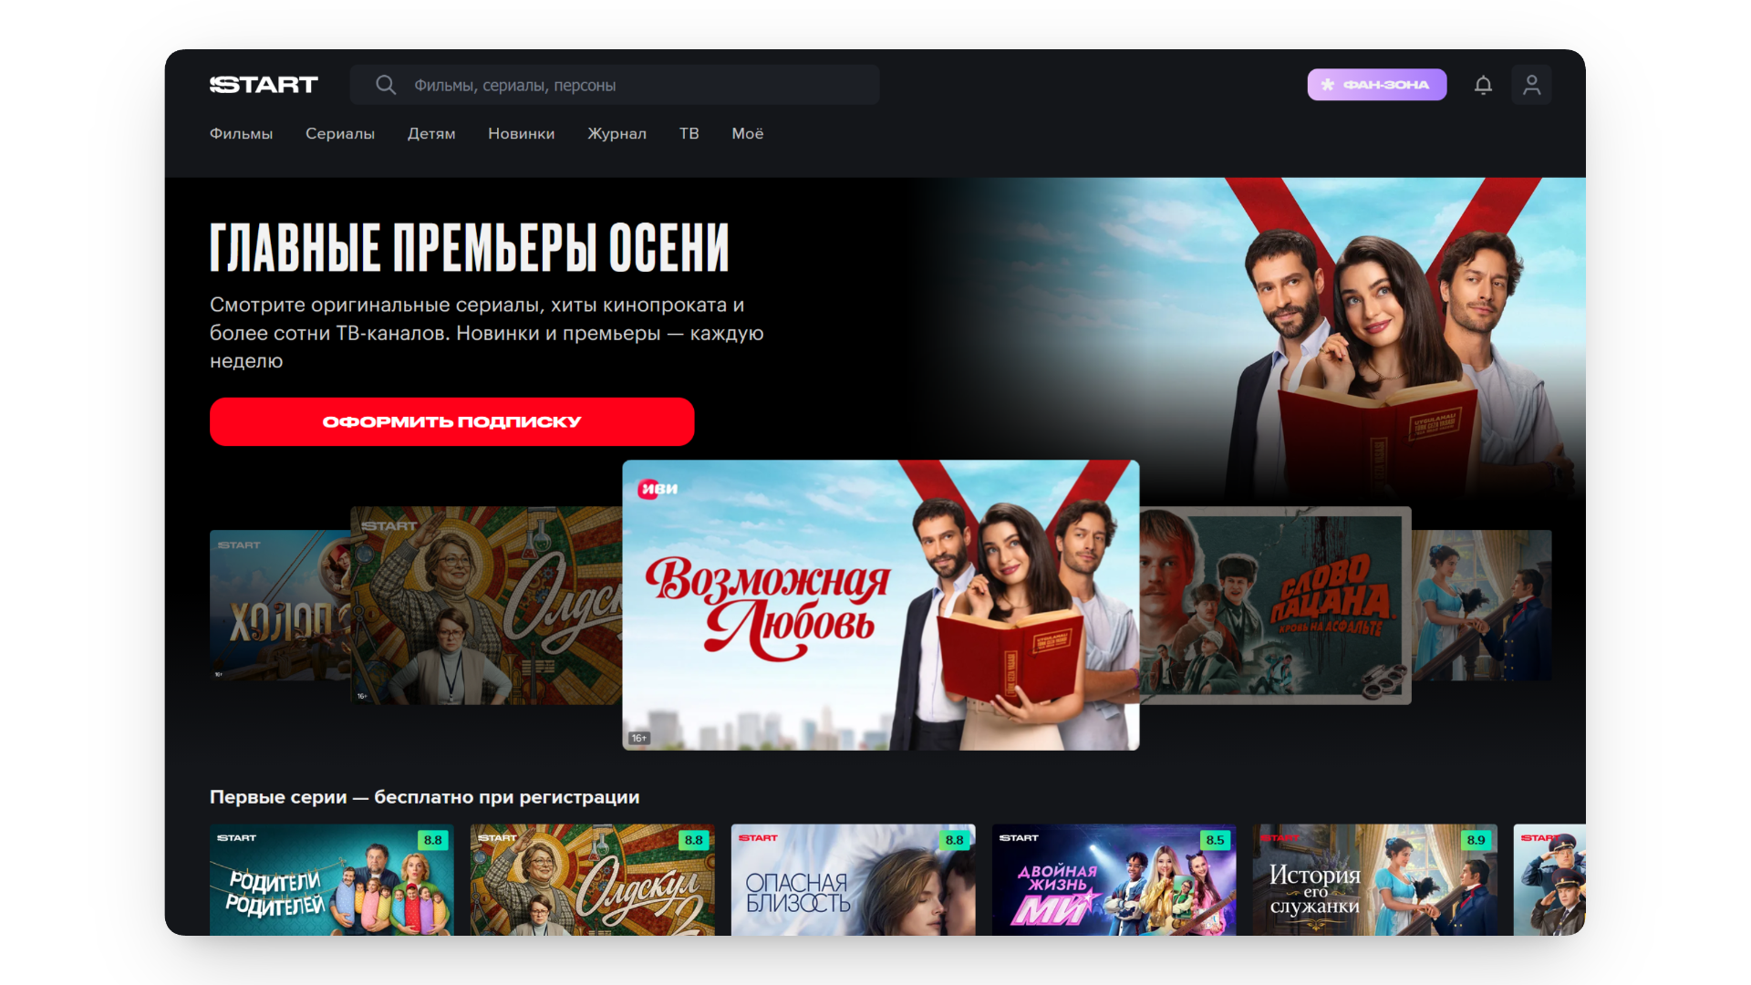
Task: Click the START logo in header
Action: tap(264, 85)
